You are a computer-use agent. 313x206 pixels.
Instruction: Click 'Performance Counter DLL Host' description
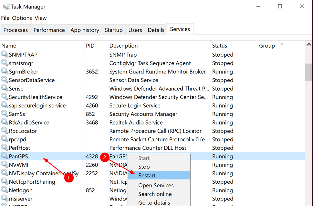(148, 148)
